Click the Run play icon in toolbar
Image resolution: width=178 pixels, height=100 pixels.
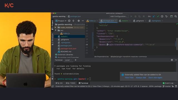[x=131, y=16]
